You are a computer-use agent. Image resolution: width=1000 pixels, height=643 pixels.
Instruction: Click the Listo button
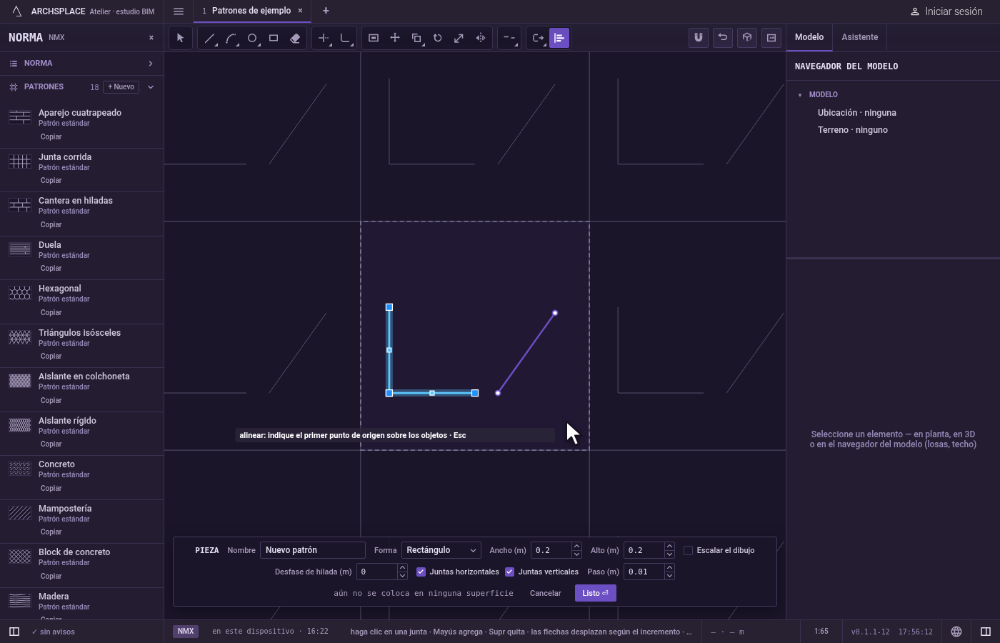point(596,593)
